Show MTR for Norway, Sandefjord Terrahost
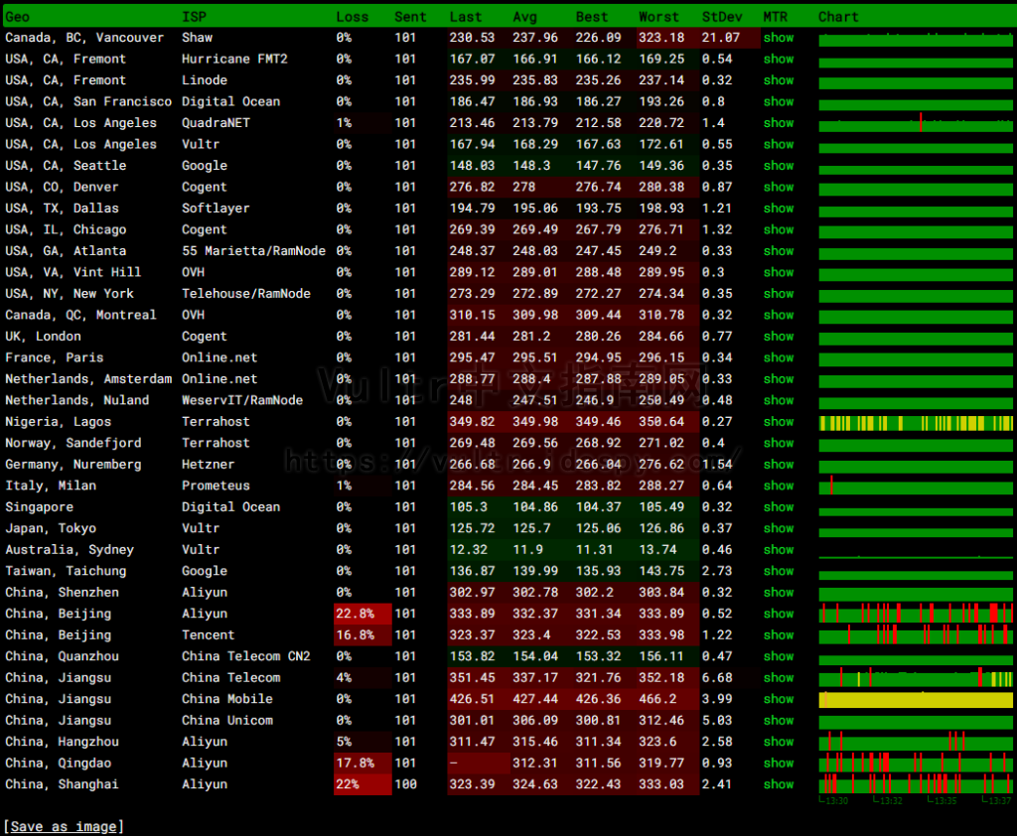The image size is (1017, 836). click(779, 443)
